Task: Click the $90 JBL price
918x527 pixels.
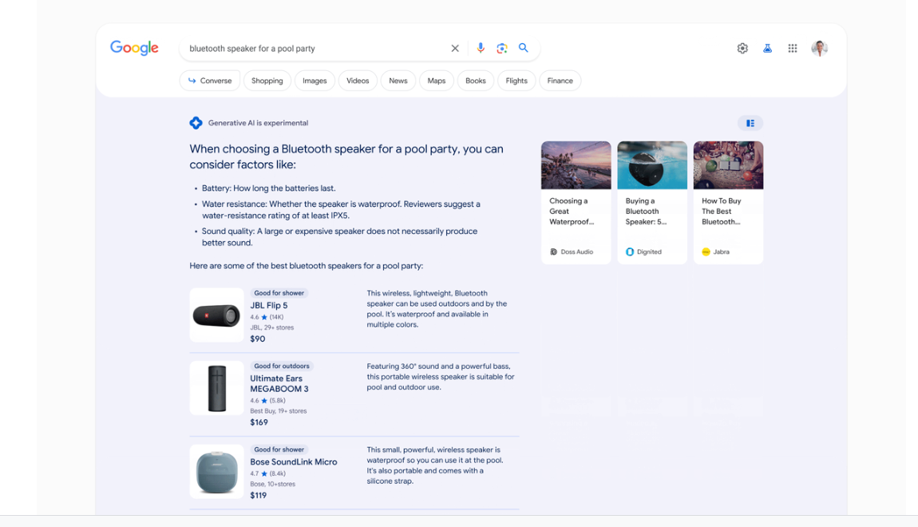Action: [x=258, y=339]
